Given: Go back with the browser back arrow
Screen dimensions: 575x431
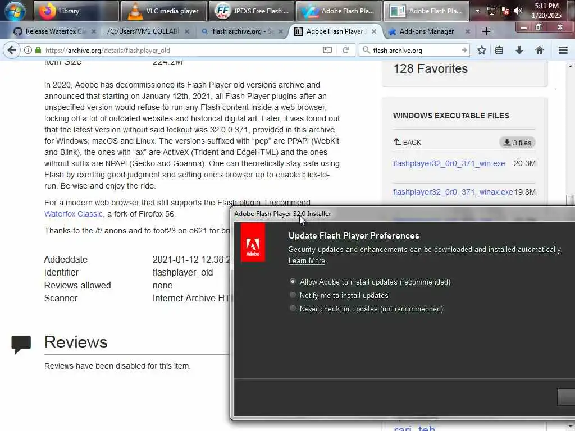Looking at the screenshot, I should (12, 50).
